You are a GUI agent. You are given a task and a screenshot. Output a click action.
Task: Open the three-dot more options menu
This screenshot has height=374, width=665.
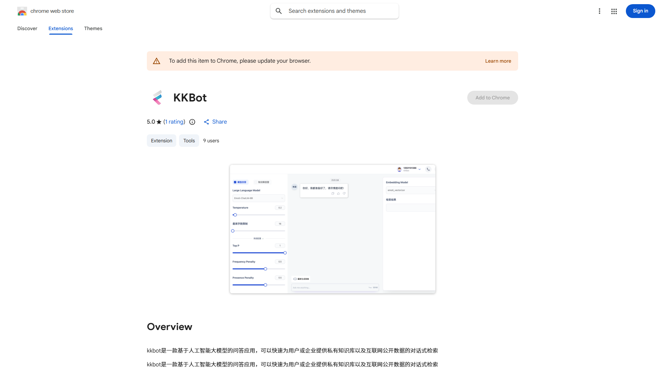pos(600,11)
